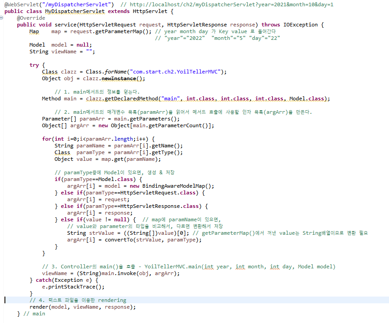The height and width of the screenshot is (323, 389).
Task: Click 'if(paramType==Model.class)' condition
Action: 95,179
